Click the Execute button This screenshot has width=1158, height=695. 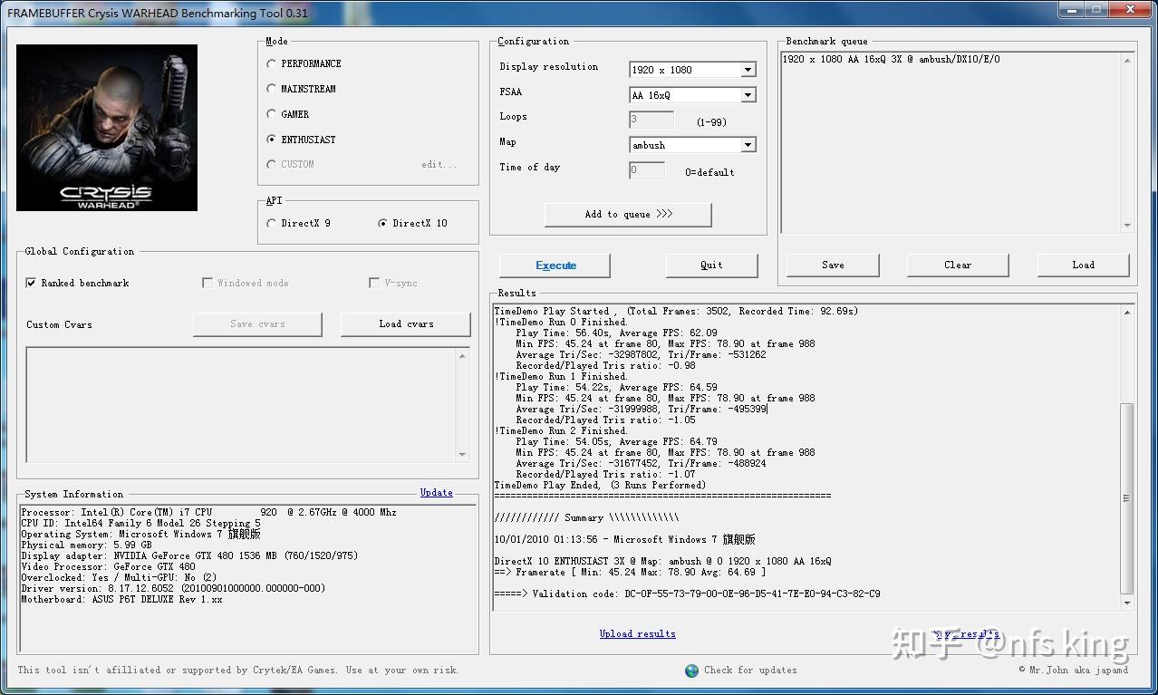tap(555, 265)
